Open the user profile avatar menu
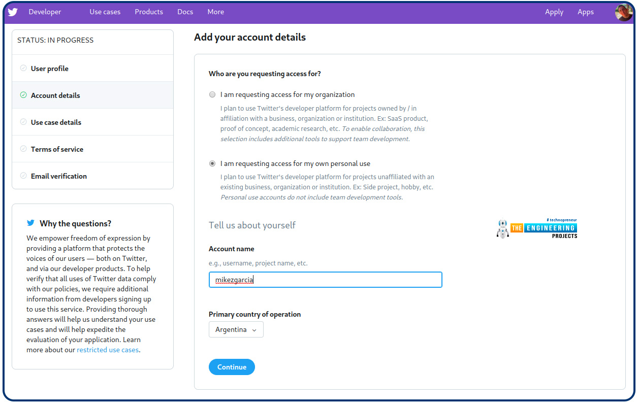This screenshot has height=404, width=637. pyautogui.click(x=623, y=12)
